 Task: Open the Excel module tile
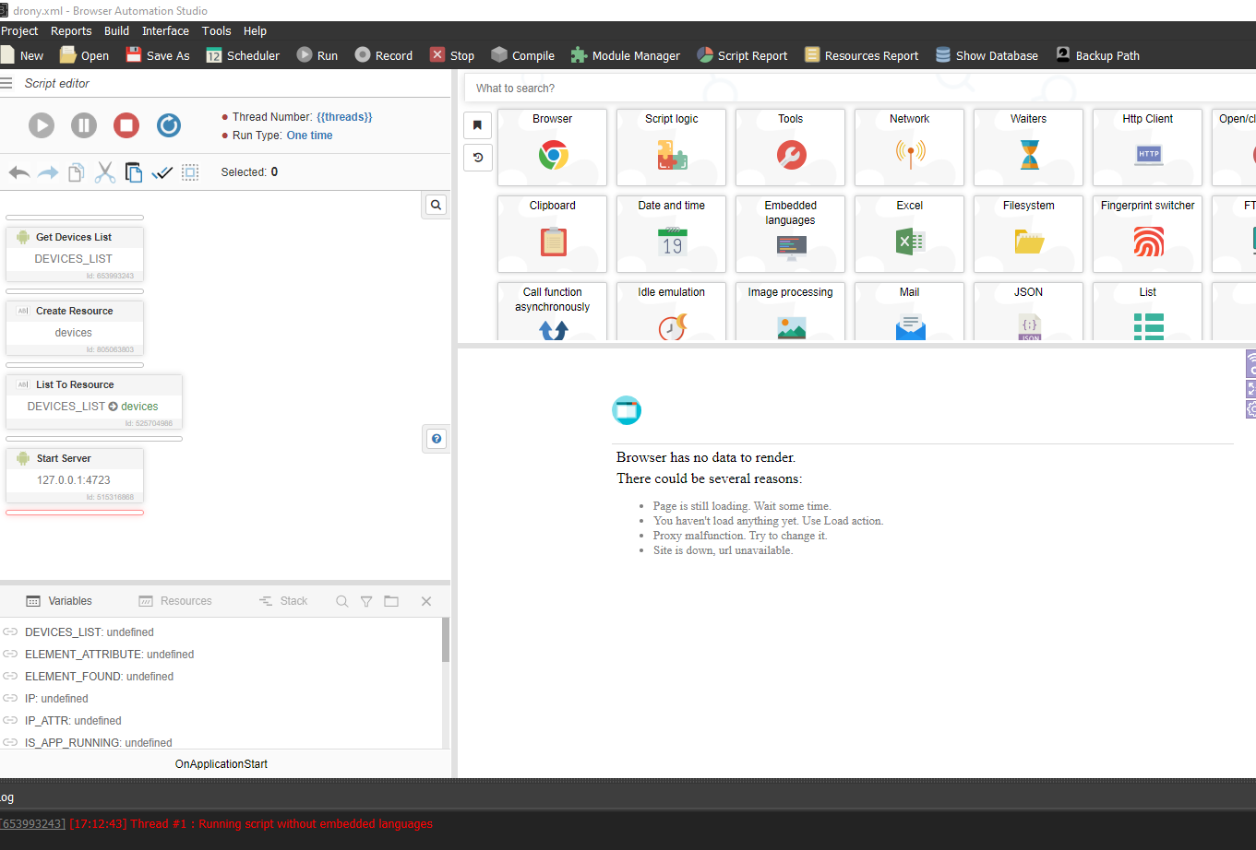click(909, 233)
